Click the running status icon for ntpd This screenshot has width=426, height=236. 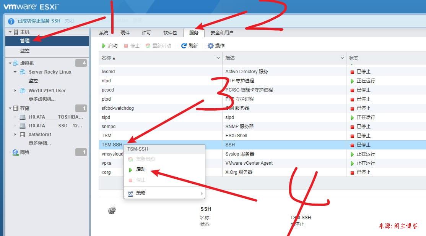[x=352, y=81]
